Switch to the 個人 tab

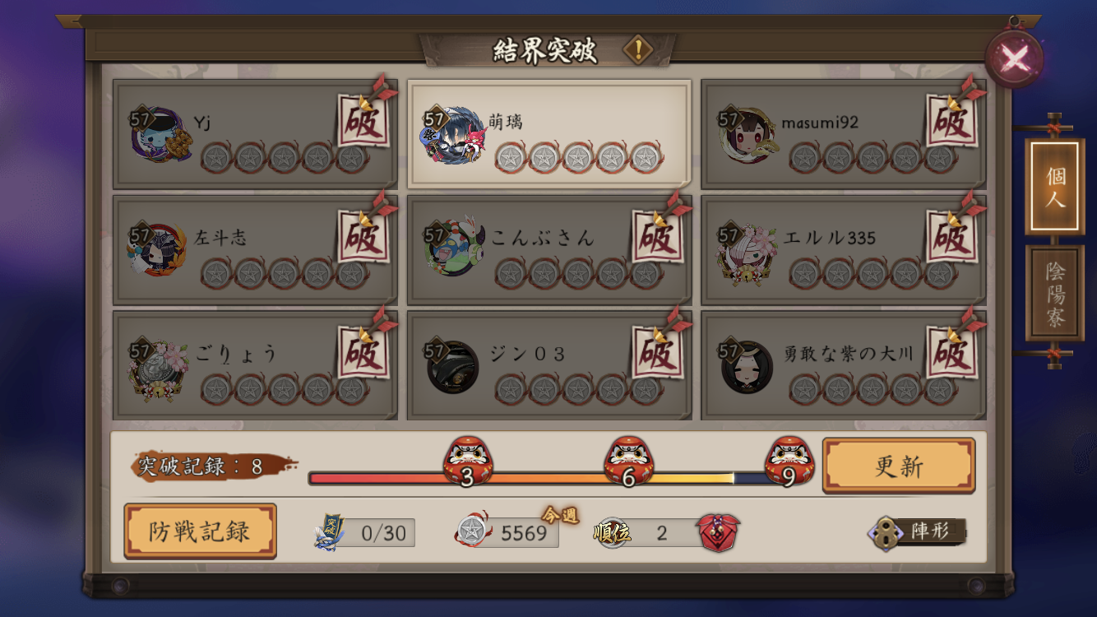(1055, 188)
